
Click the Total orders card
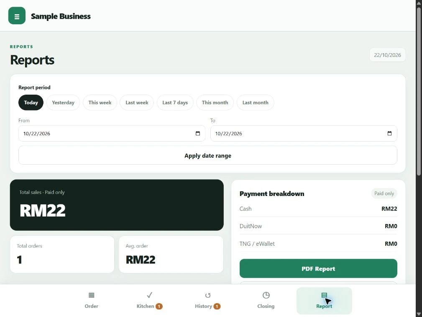pos(62,255)
